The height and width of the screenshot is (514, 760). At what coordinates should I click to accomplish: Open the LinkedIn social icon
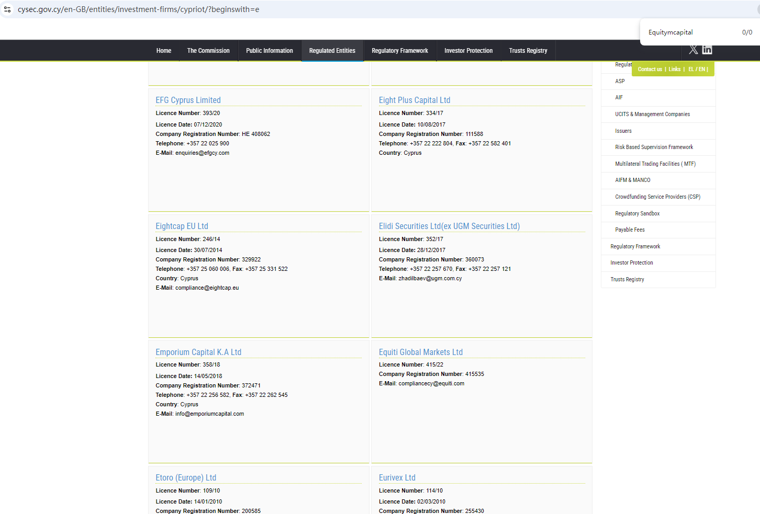click(707, 50)
